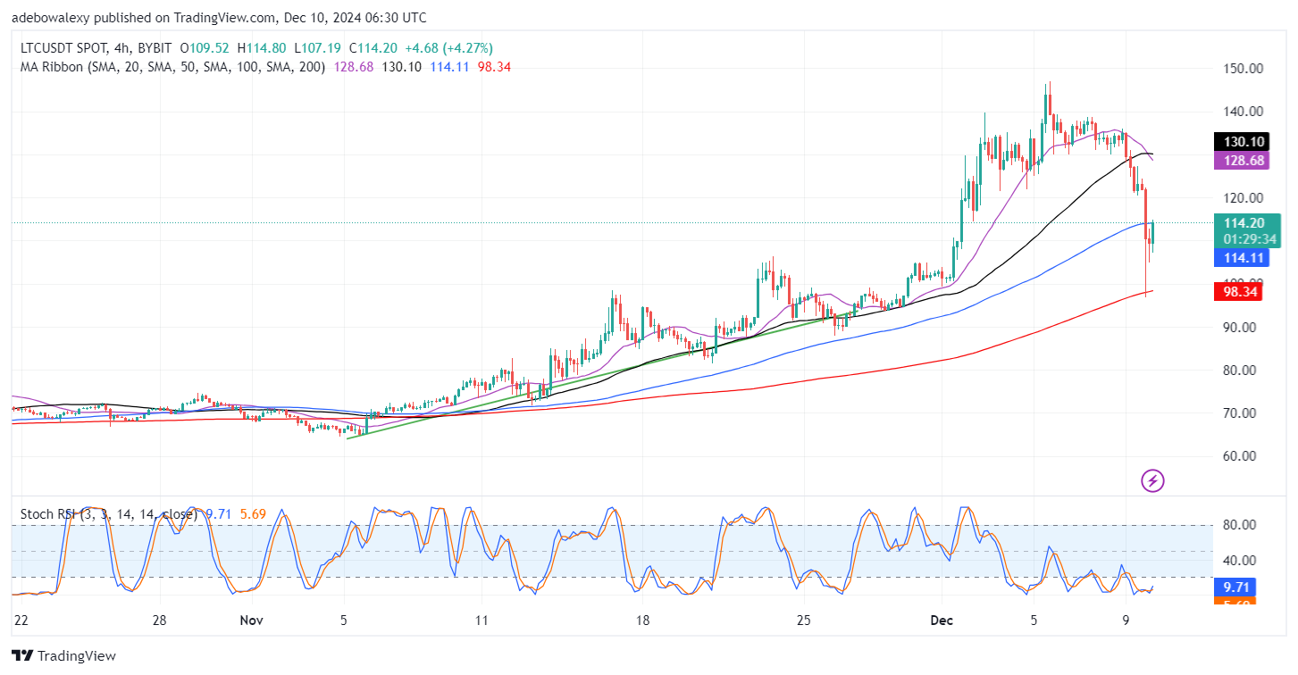Click the 140.00 price axis tick
The height and width of the screenshot is (675, 1298).
[x=1241, y=112]
